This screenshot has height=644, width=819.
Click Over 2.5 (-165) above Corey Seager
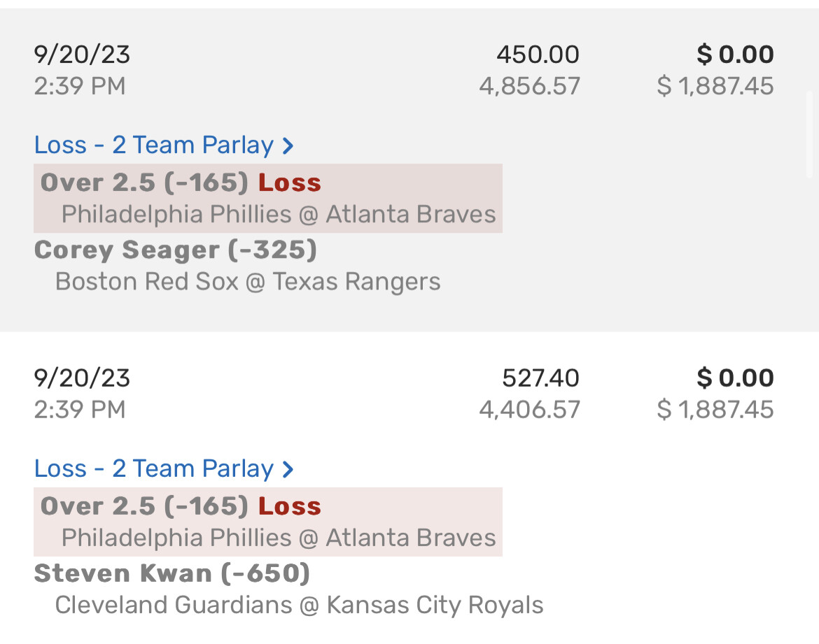tap(144, 183)
